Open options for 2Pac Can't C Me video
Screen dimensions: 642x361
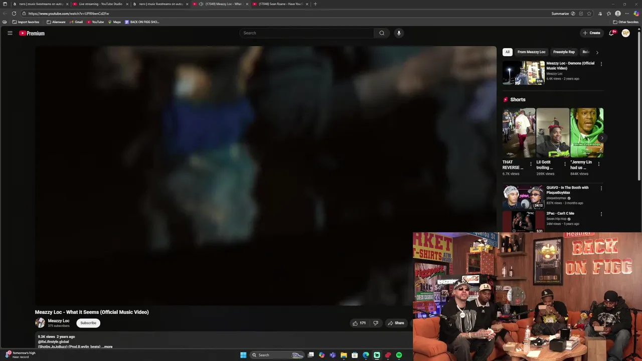(601, 214)
